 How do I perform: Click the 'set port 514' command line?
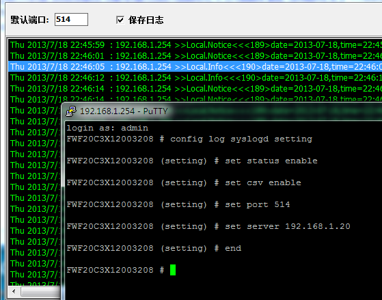(x=178, y=204)
